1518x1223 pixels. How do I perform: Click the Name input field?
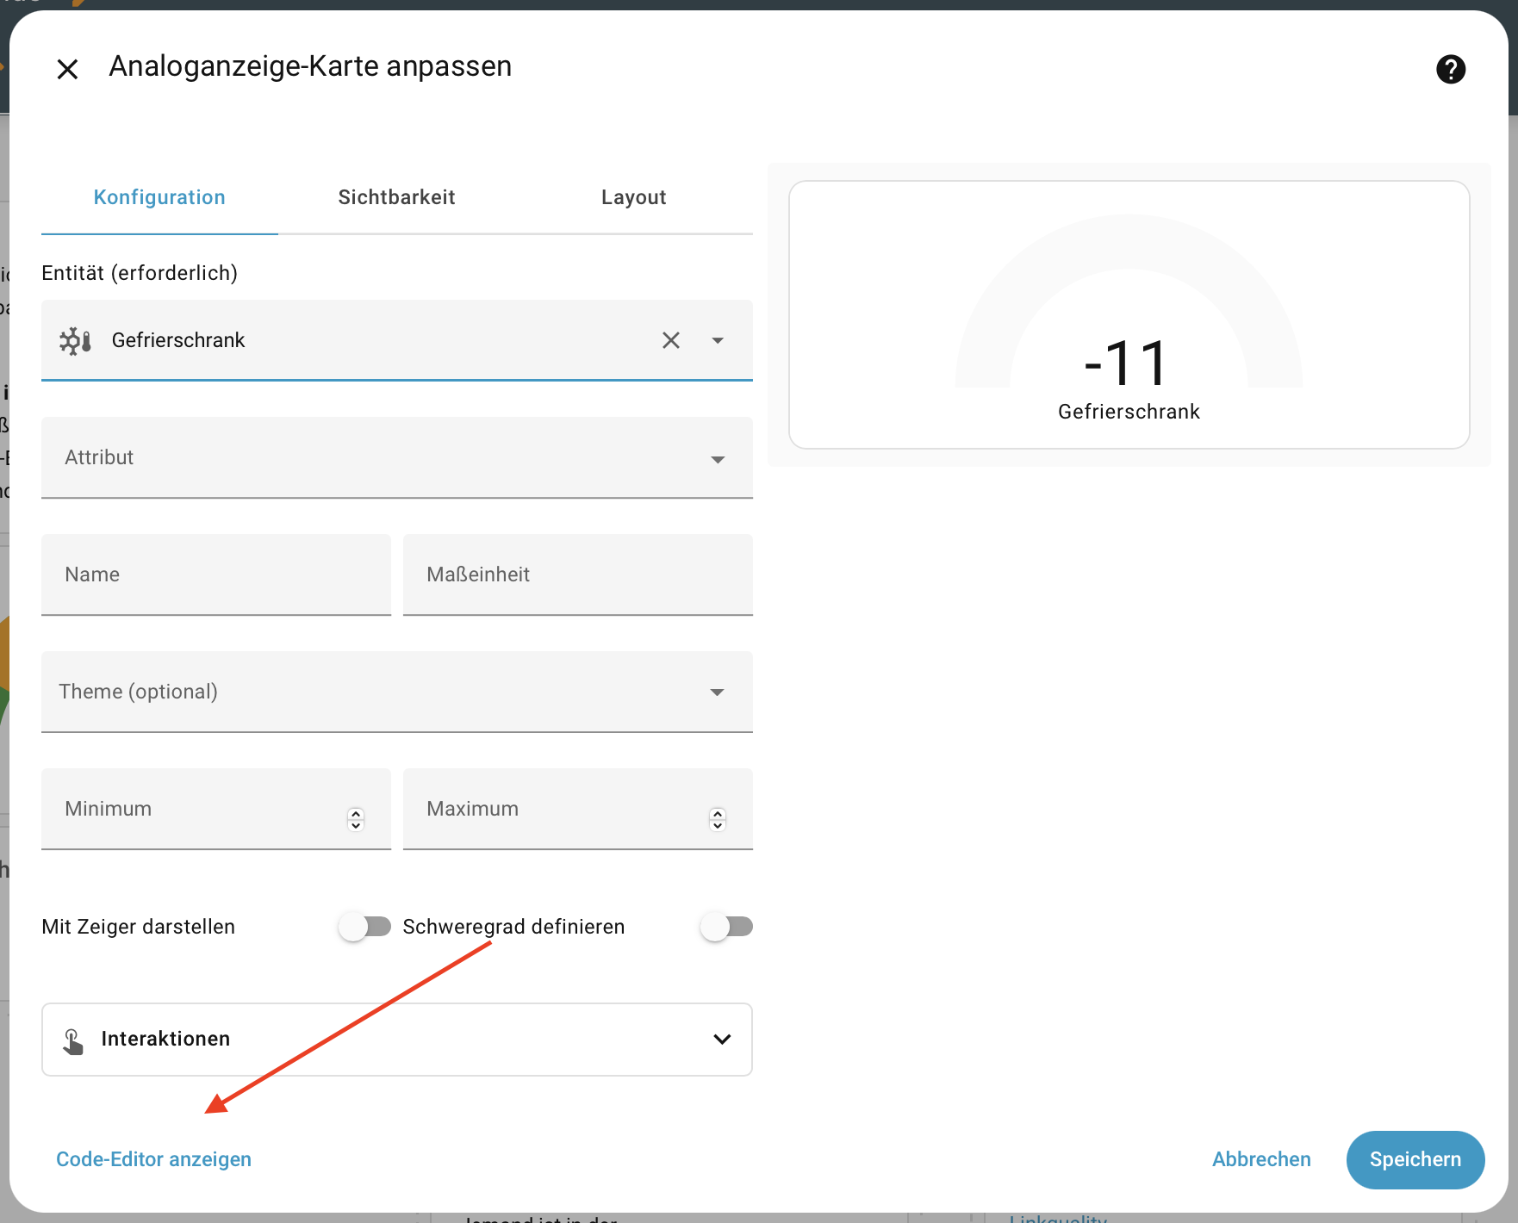pos(216,574)
